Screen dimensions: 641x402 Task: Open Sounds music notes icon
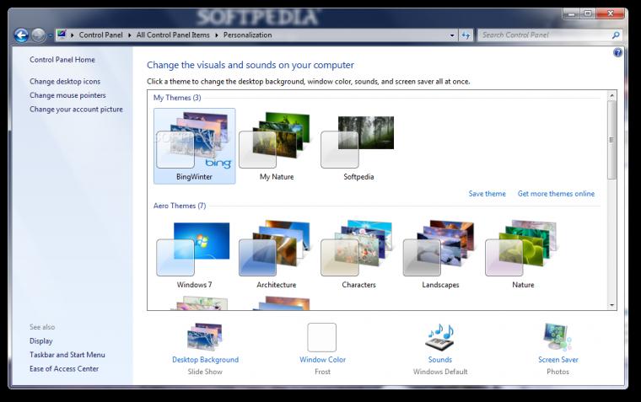click(440, 336)
